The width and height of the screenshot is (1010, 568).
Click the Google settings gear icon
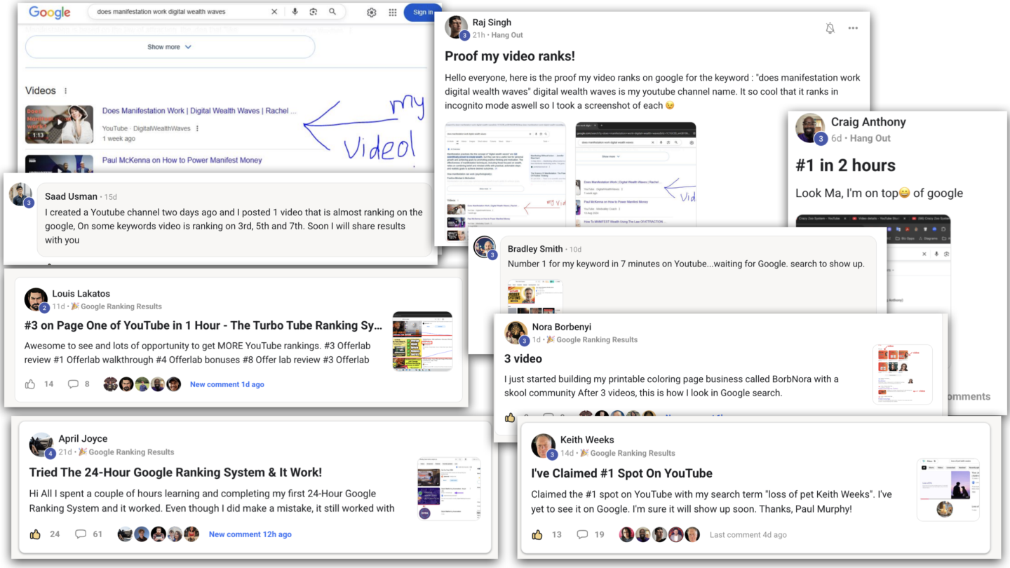click(x=372, y=13)
